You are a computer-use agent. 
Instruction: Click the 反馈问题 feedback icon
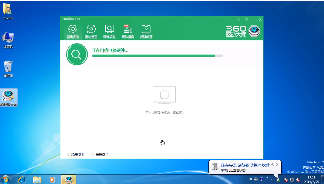pos(146,31)
